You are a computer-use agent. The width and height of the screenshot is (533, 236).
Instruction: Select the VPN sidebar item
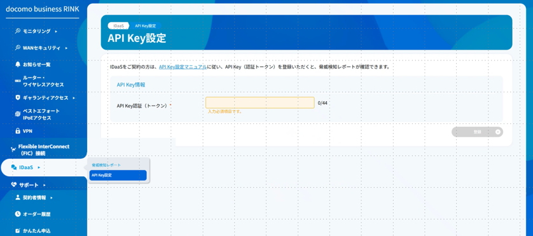click(x=27, y=131)
